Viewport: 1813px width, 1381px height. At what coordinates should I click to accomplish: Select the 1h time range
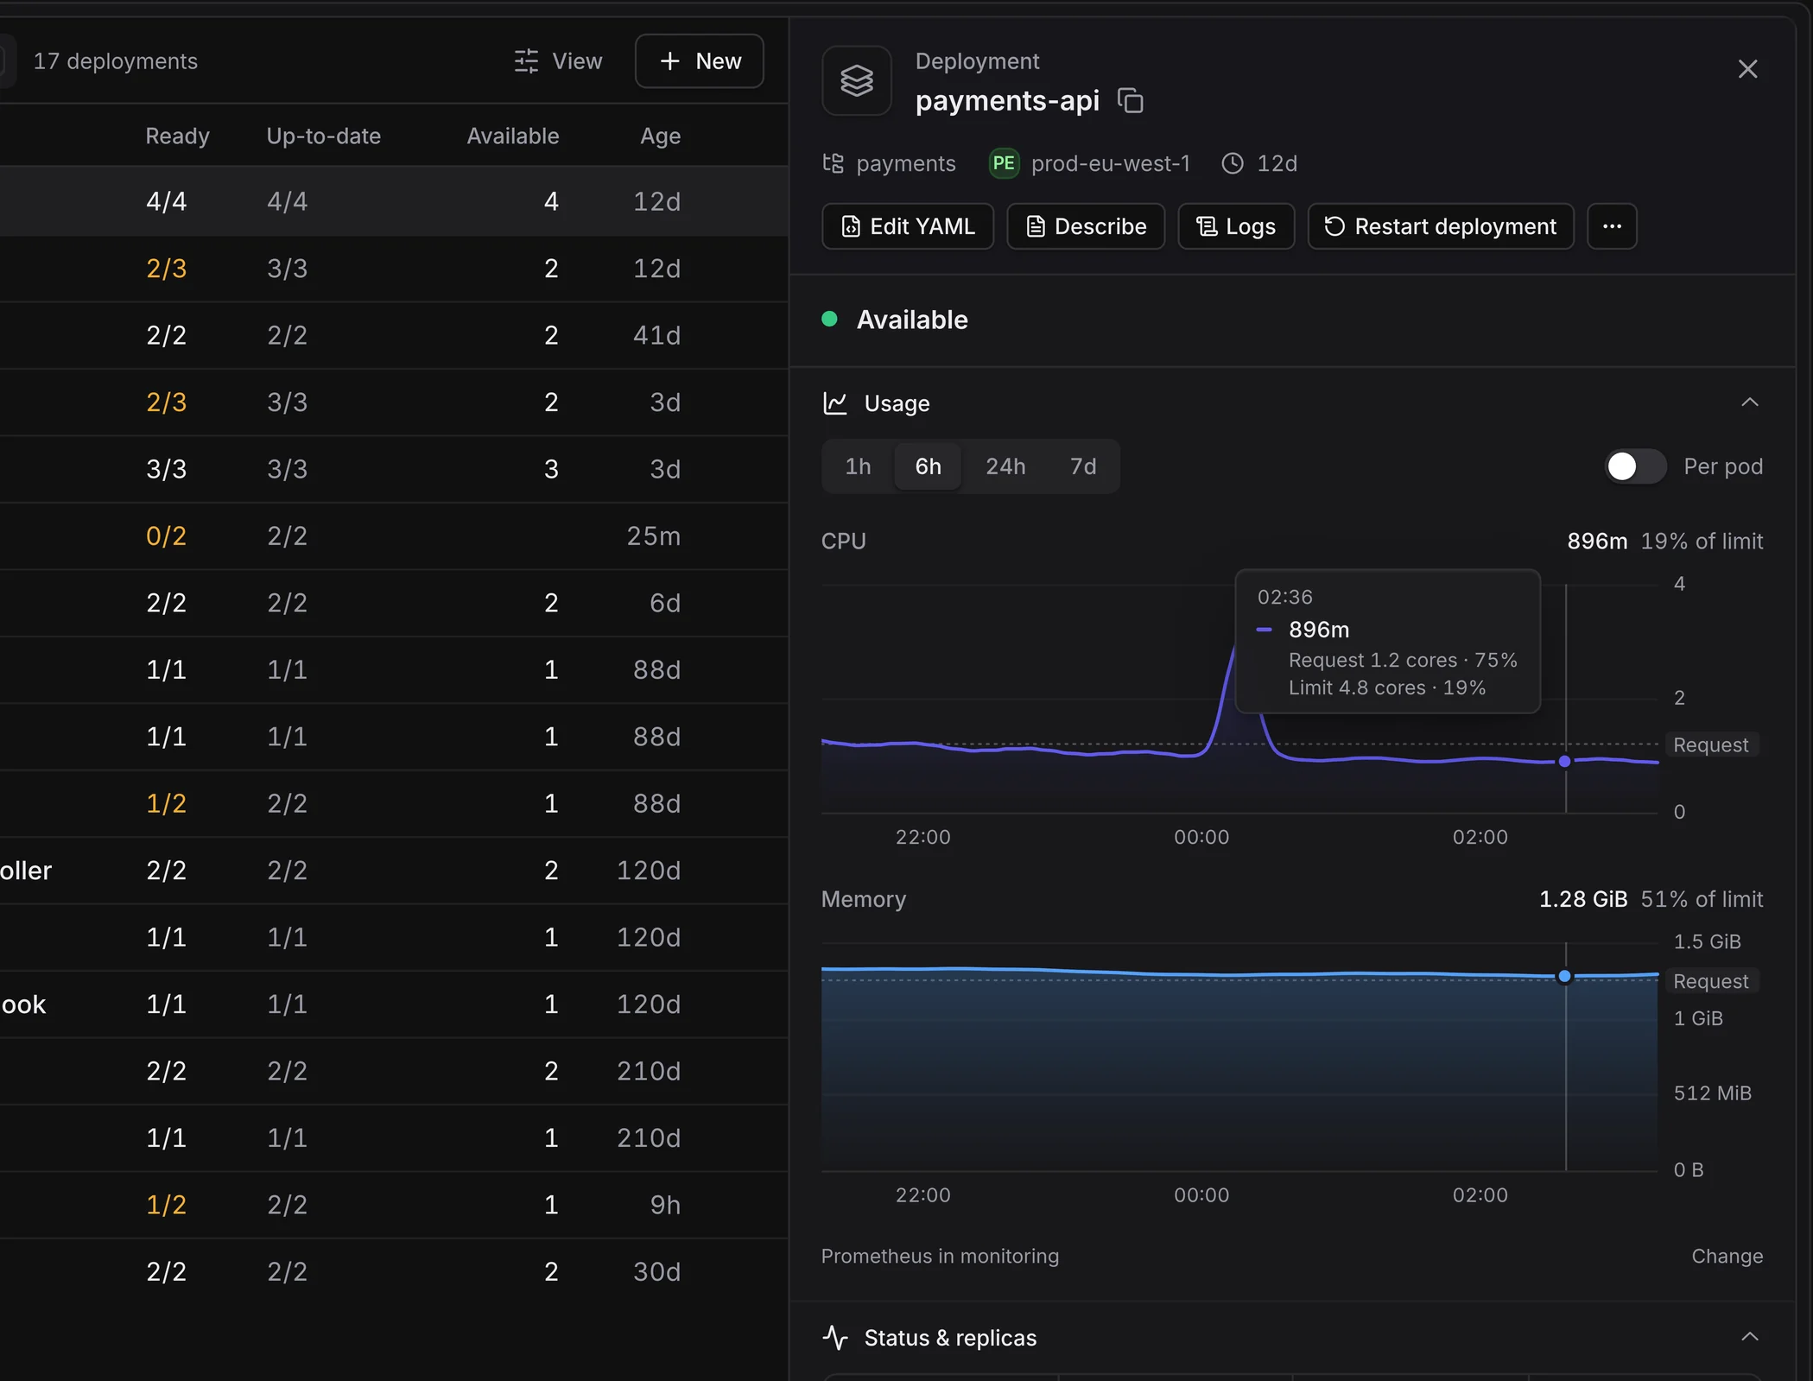(x=858, y=466)
